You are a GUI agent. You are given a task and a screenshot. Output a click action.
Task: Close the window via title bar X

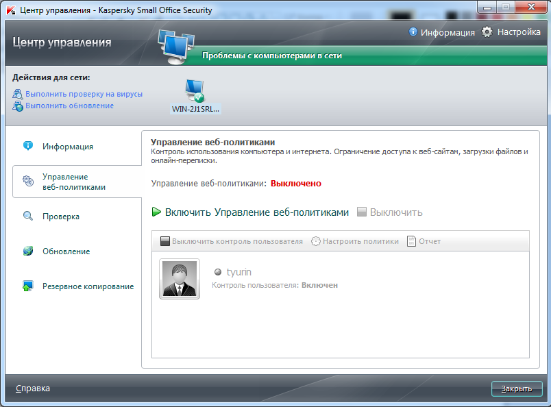pos(531,7)
